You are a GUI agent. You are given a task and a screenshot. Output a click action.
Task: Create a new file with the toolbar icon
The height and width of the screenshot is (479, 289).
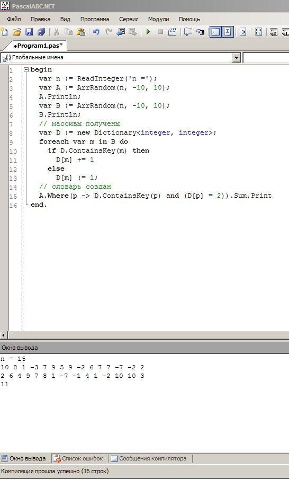click(4, 32)
